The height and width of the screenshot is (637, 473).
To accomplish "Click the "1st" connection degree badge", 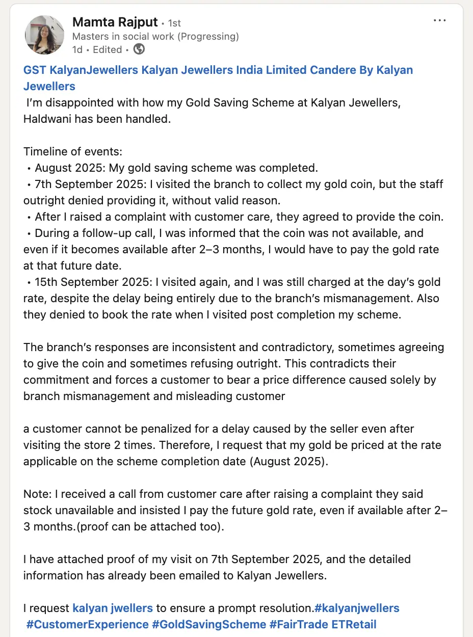I will (x=174, y=23).
